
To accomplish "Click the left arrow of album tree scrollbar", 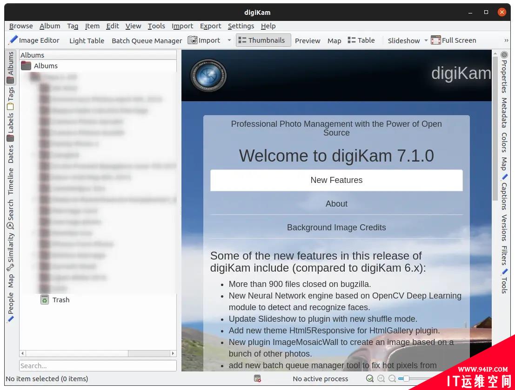I will [23, 353].
